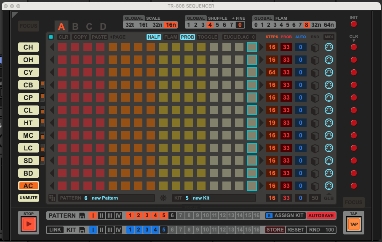This screenshot has width=382, height=242.
Task: Click the TAP tempo button
Action: point(354,224)
